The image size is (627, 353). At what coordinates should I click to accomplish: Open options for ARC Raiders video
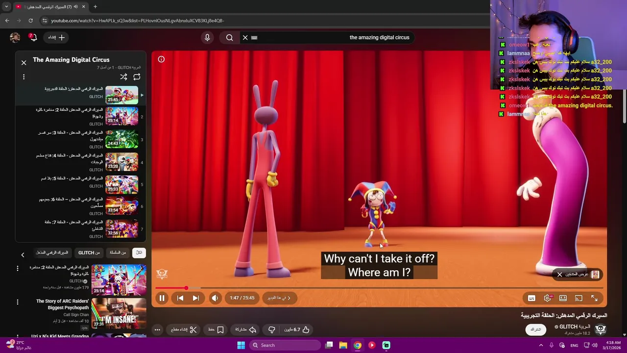pyautogui.click(x=18, y=302)
